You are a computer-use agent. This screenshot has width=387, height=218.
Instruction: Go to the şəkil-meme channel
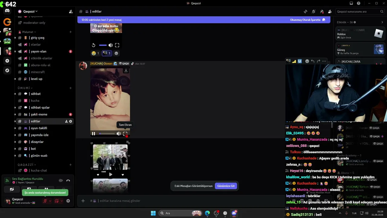(x=45, y=114)
